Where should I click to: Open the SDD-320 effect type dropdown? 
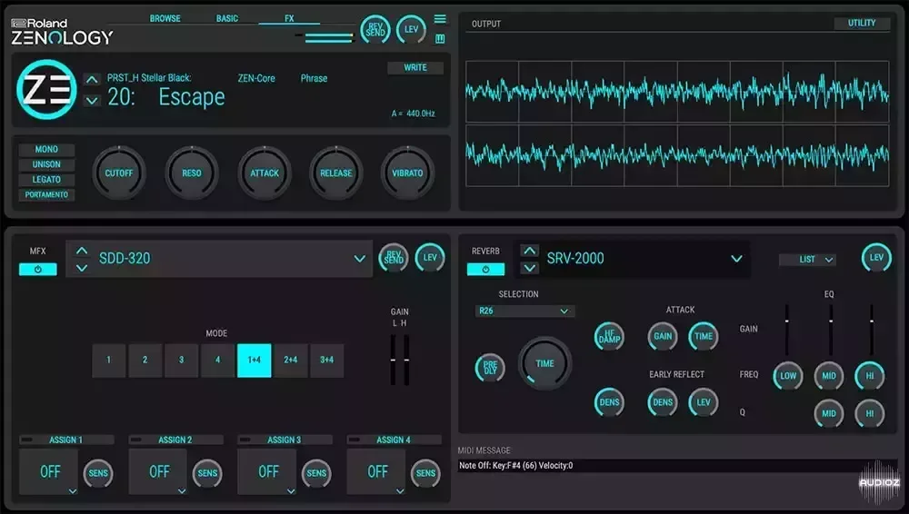coord(359,259)
